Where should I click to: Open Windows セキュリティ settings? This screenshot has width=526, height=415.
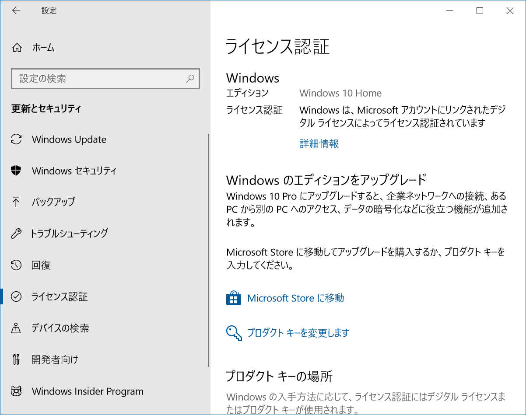coord(105,171)
